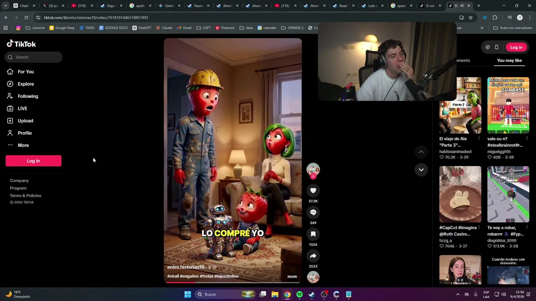Open Task View on the taskbar
536x301 pixels.
(263, 294)
